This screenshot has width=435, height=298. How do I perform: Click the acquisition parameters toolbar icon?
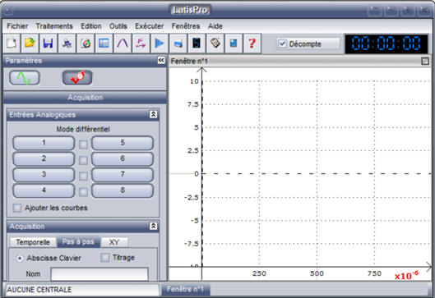pos(67,44)
